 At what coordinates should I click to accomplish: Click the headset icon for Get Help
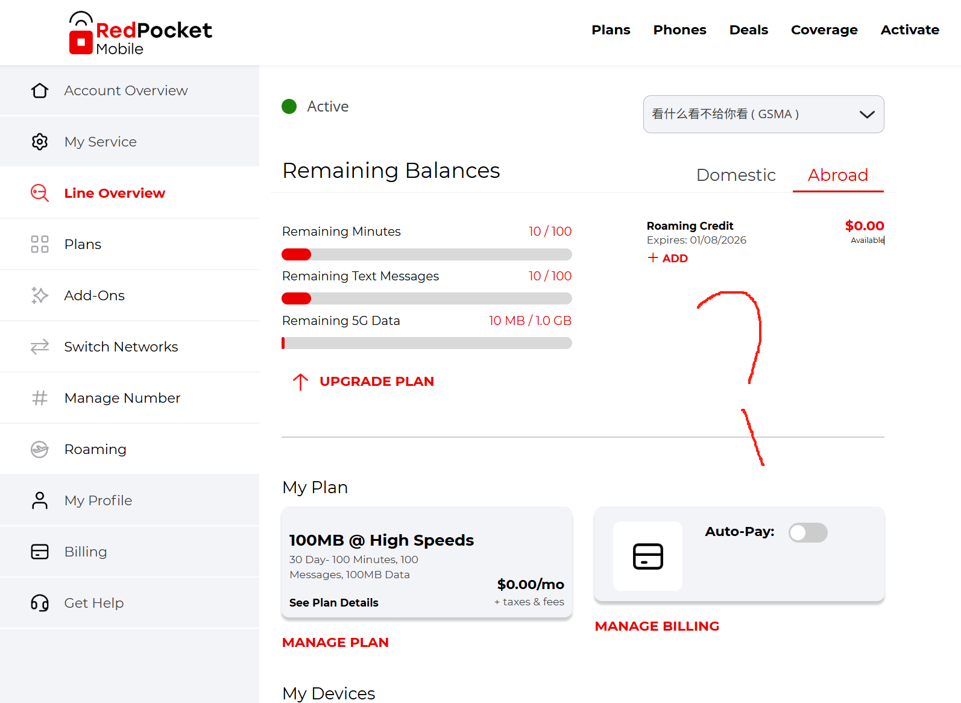tap(40, 603)
